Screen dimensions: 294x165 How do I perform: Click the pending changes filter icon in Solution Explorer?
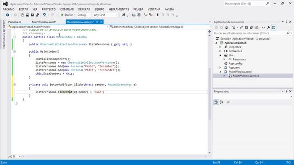pos(234,27)
